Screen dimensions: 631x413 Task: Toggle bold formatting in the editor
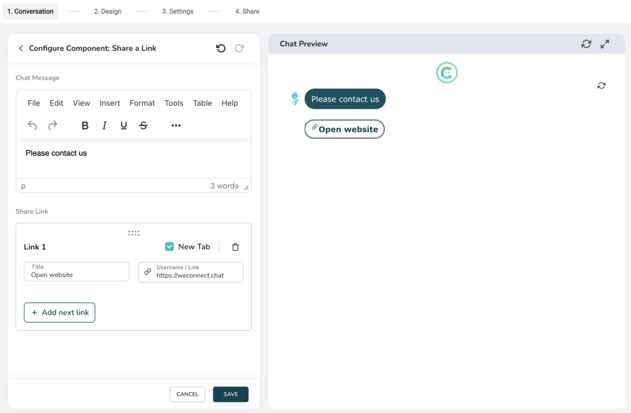(84, 125)
